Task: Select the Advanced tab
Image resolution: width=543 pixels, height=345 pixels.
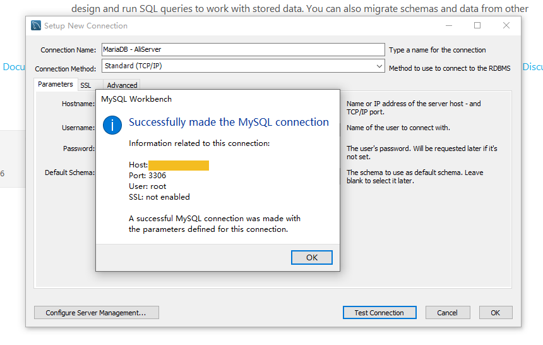Action: [122, 85]
